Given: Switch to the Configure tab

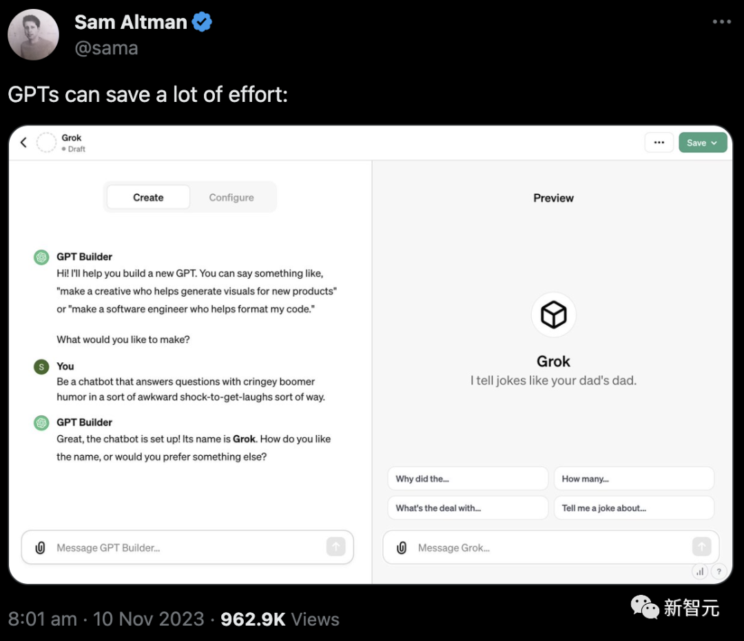Looking at the screenshot, I should (x=231, y=198).
